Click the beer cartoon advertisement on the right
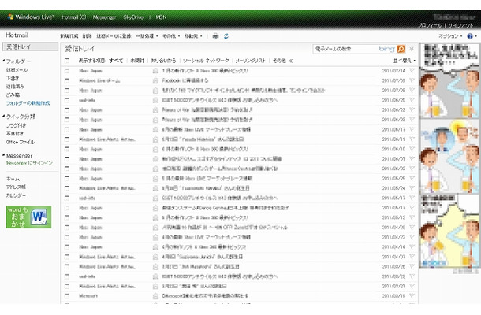This screenshot has height=315, width=481. [x=449, y=156]
